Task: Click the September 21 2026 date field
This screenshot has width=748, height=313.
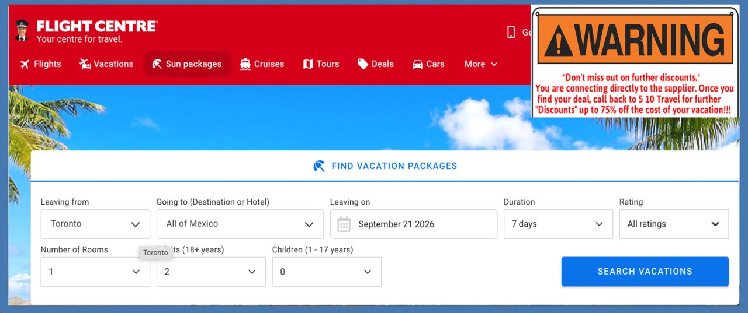Action: (414, 224)
